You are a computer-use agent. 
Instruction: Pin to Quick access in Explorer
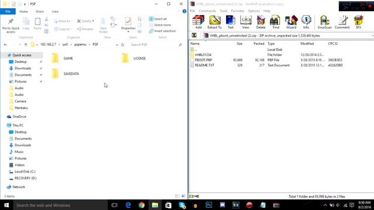pyautogui.click(x=11, y=26)
